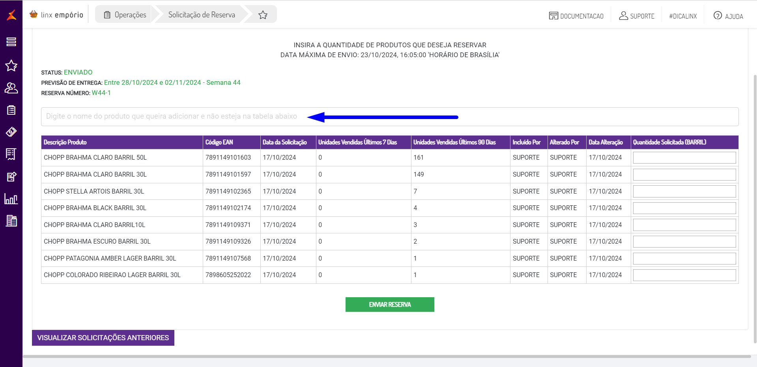Click the edit note icon in sidebar
Viewport: 757px width, 367px height.
coord(11,177)
